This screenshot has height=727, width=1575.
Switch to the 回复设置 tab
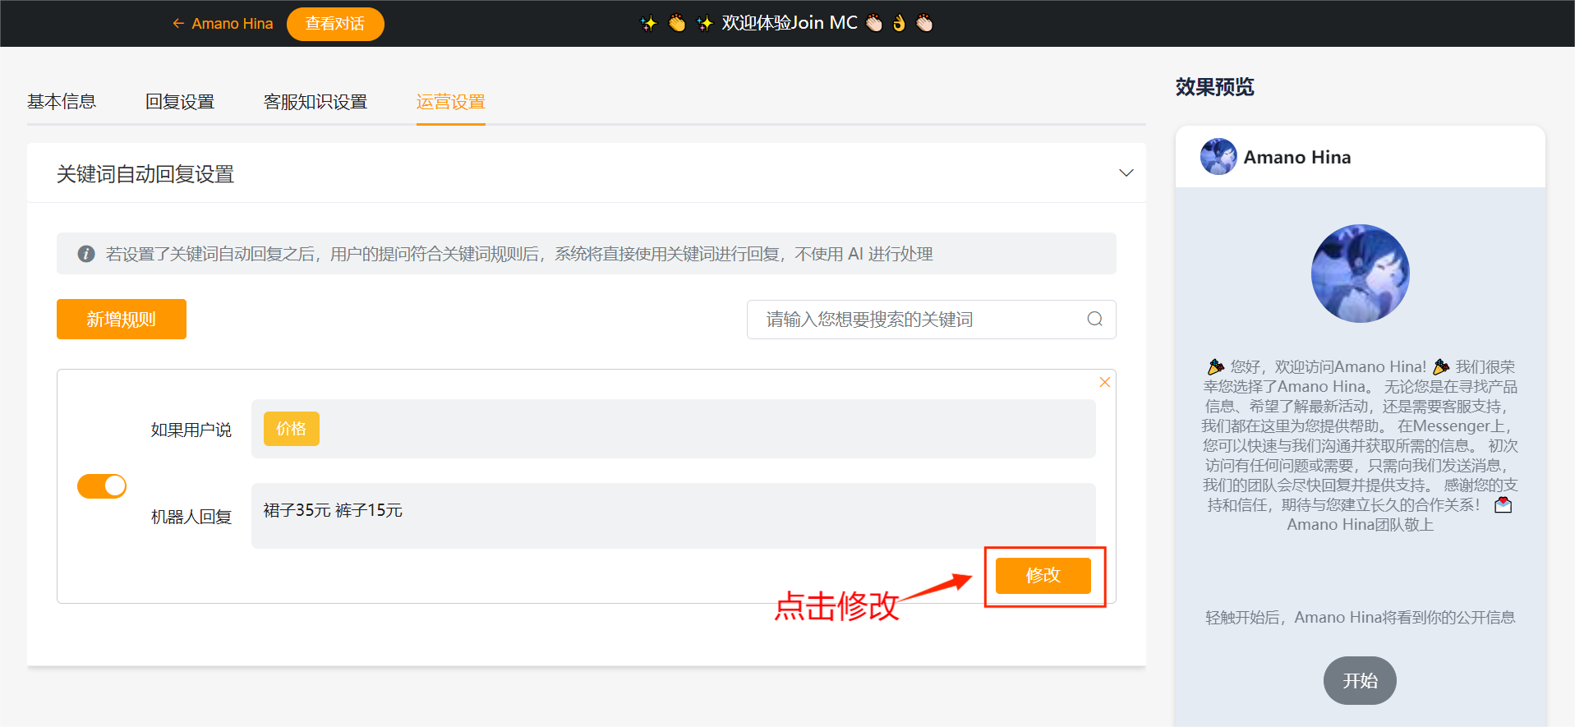point(180,102)
